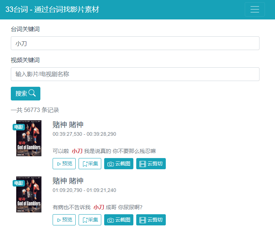Click the 电影 badge on first poster
Screen dimensions: 275x229
(18, 127)
